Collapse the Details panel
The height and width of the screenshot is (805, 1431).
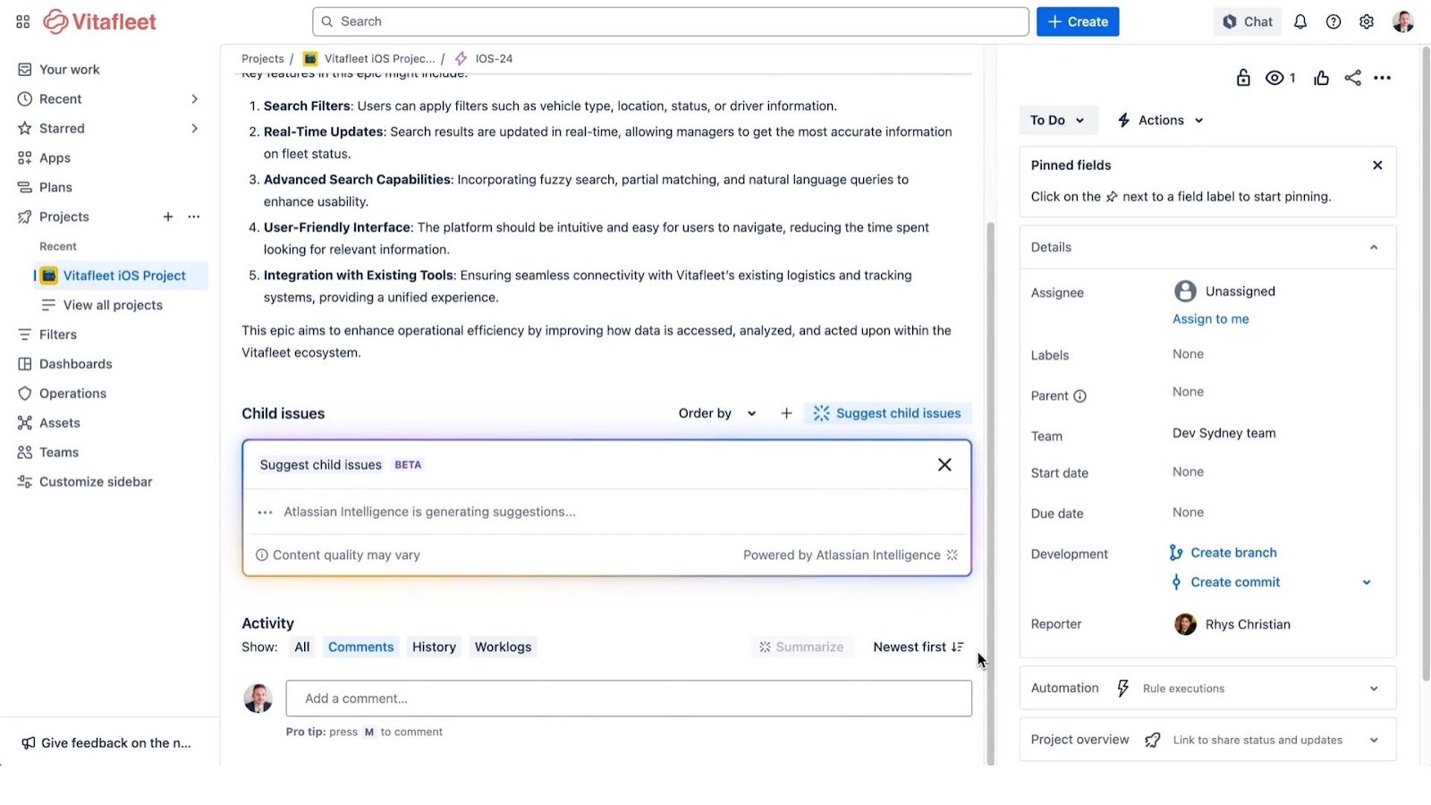pos(1375,247)
